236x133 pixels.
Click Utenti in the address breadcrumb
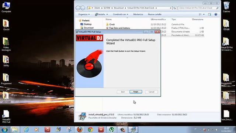(97, 8)
